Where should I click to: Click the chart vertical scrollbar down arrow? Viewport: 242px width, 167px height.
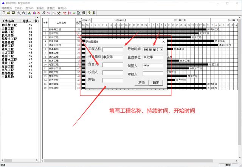[240, 157]
